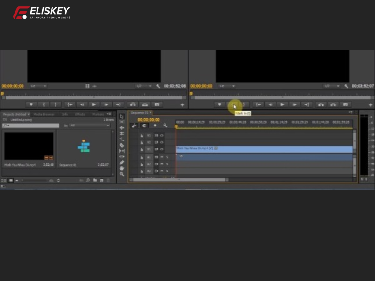Switch to the Media Browser tab
The image size is (375, 281).
(44, 114)
